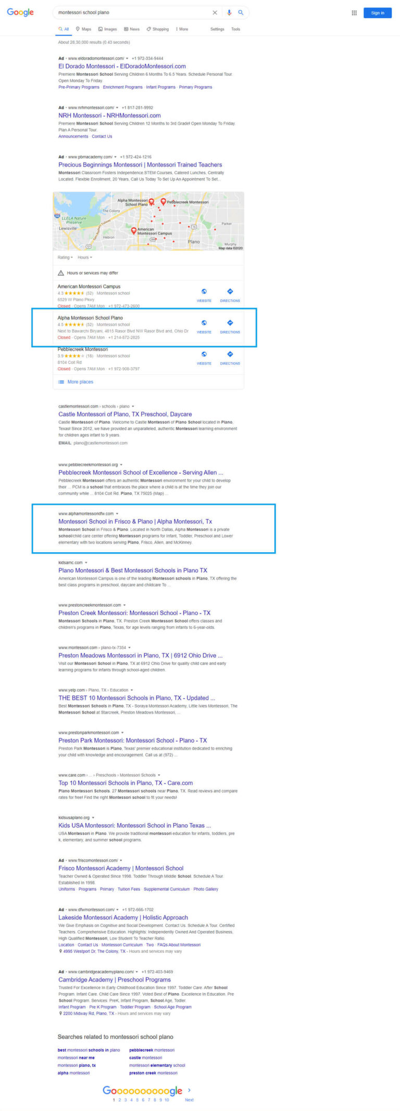Image resolution: width=400 pixels, height=1111 pixels.
Task: Open Frisco Montessori Academy ad link
Action: (121, 868)
